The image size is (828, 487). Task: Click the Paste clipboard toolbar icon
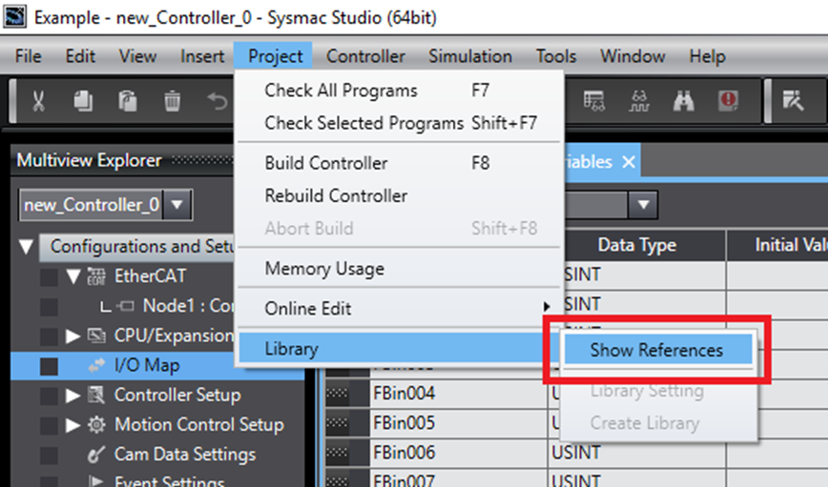point(127,101)
